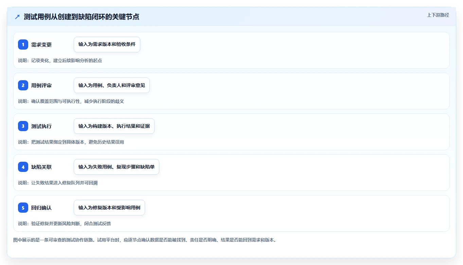
Task: Click description 说明：让失败结果进入修复队列并可回溯
Action: (58, 183)
